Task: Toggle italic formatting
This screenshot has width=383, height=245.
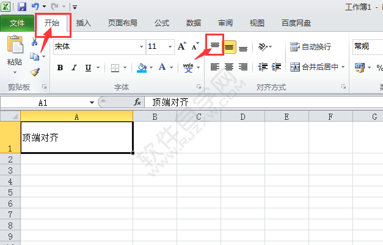Action: point(74,68)
